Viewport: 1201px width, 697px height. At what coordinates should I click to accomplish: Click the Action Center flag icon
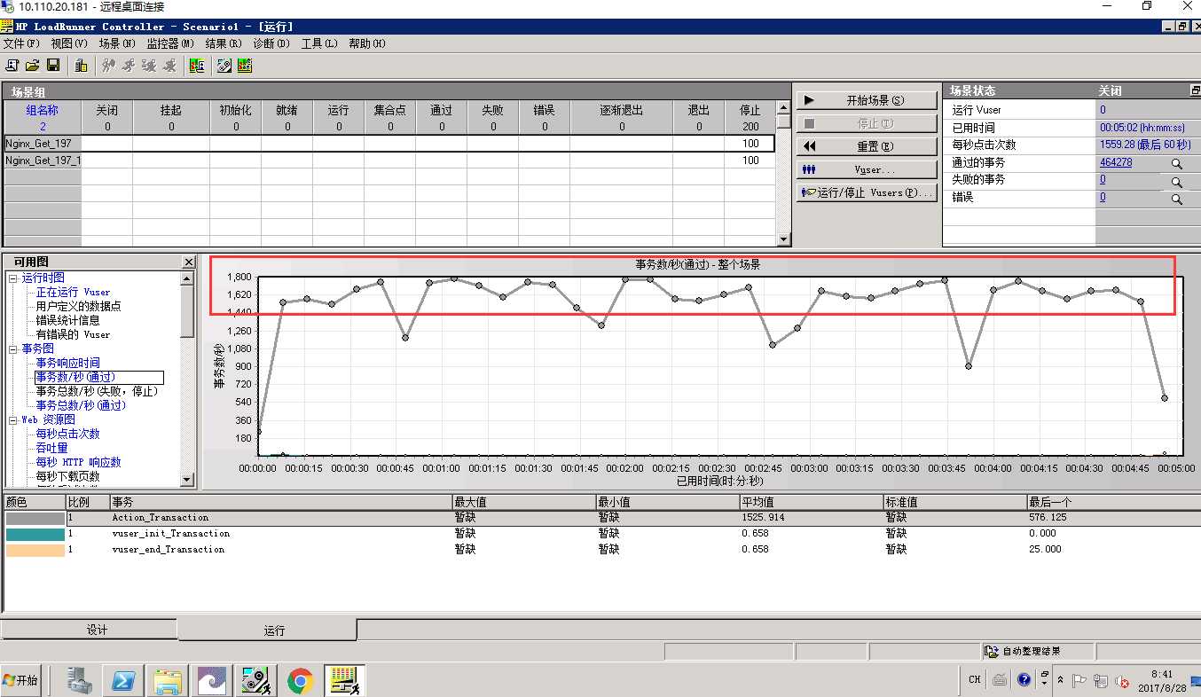1079,681
